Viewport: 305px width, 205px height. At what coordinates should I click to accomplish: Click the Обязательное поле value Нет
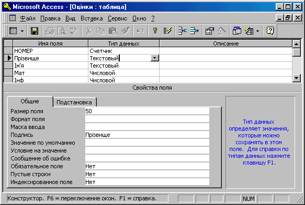[x=147, y=166]
